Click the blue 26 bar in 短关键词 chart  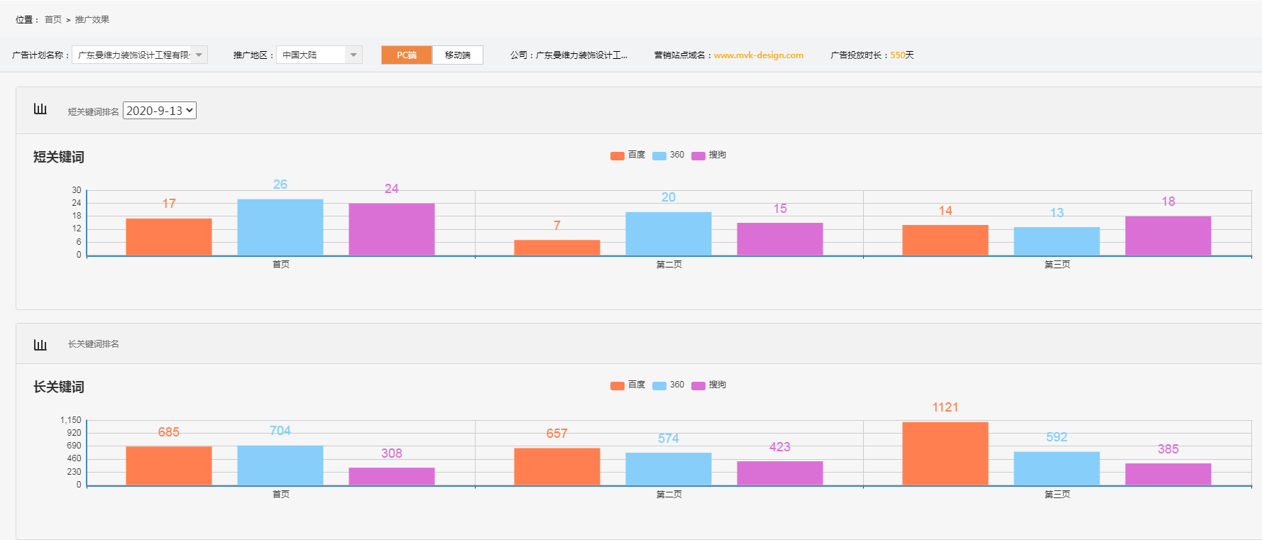click(280, 227)
